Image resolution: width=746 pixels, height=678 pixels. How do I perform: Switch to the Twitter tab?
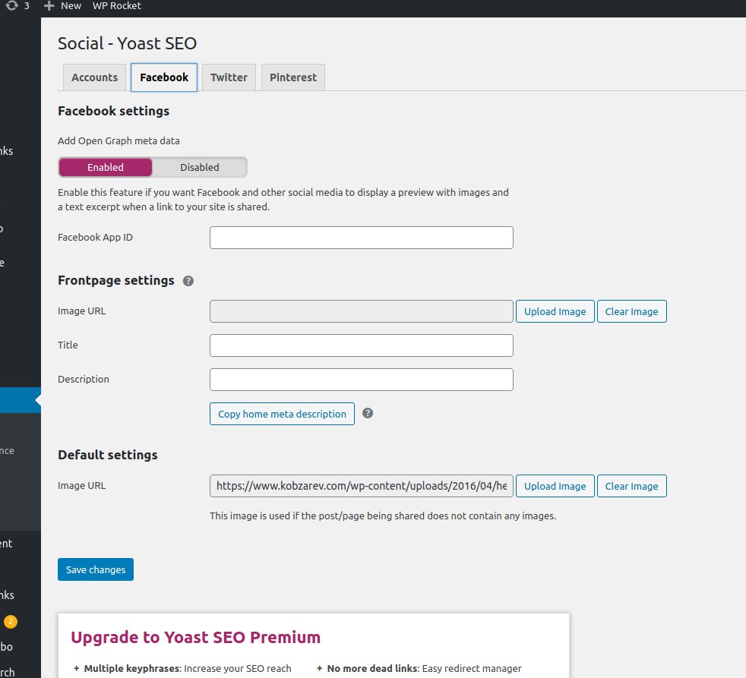click(x=229, y=77)
